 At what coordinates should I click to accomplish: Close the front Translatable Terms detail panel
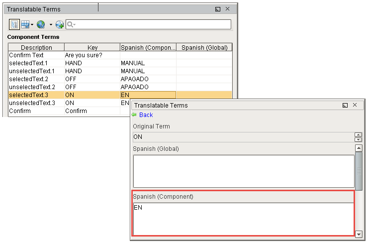point(355,105)
